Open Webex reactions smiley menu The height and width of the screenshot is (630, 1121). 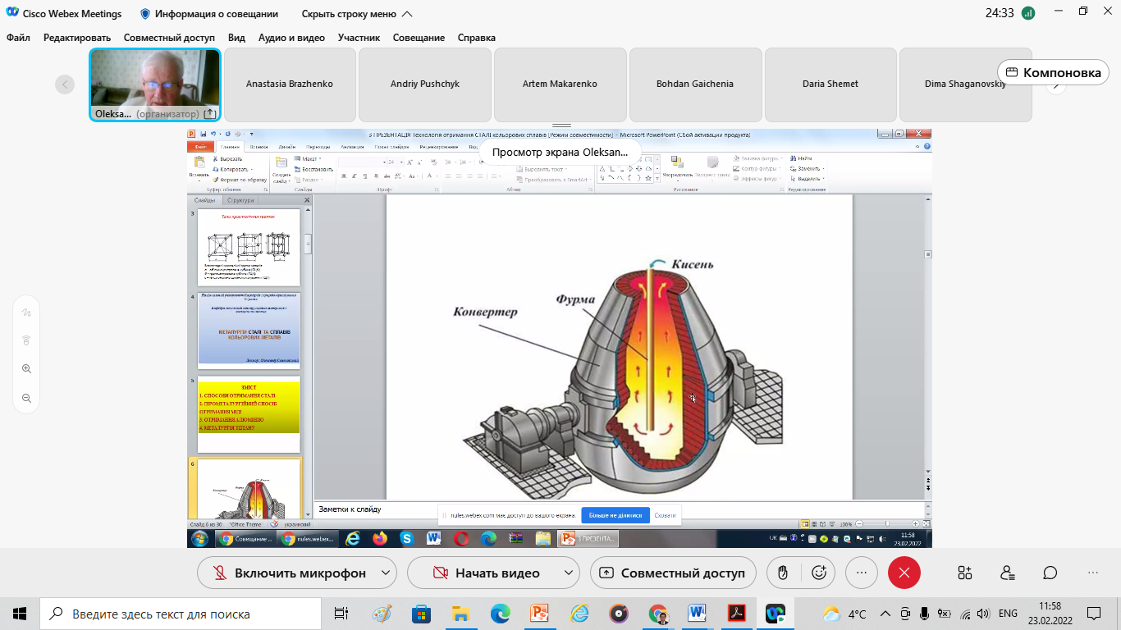click(818, 573)
